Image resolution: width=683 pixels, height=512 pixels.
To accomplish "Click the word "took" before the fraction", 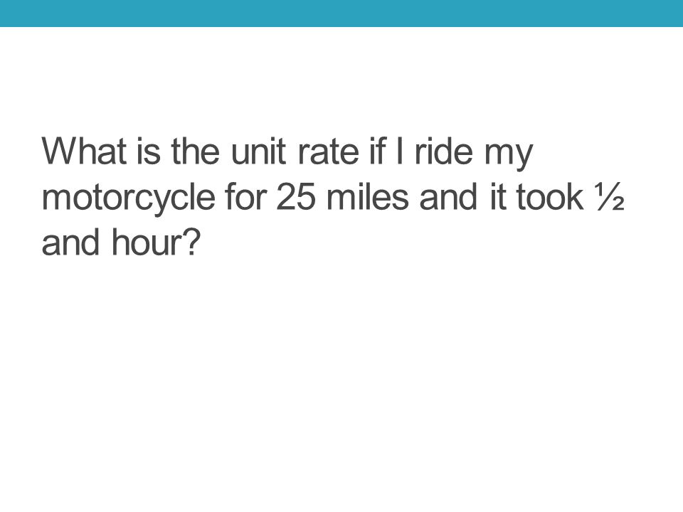I will (550, 196).
